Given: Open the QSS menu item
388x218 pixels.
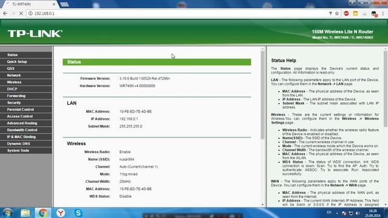Looking at the screenshot, I should click(26, 68).
